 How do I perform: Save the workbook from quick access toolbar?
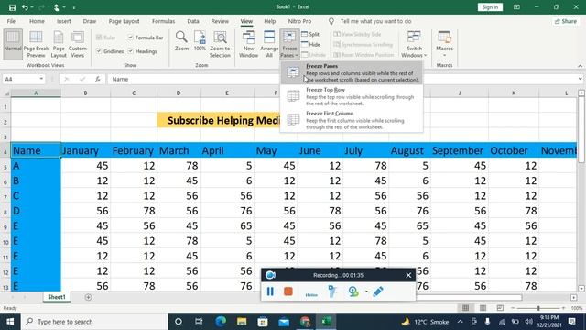point(12,7)
